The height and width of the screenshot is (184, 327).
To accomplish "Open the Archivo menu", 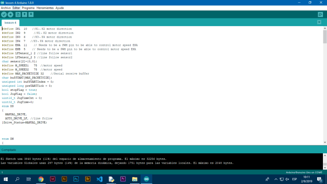I will click(x=6, y=8).
